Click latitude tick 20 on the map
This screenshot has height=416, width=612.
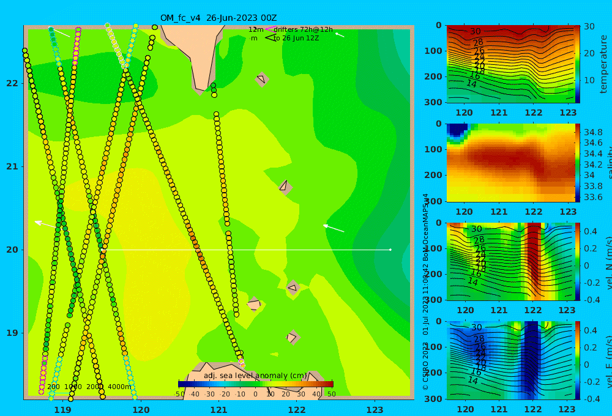(x=12, y=250)
